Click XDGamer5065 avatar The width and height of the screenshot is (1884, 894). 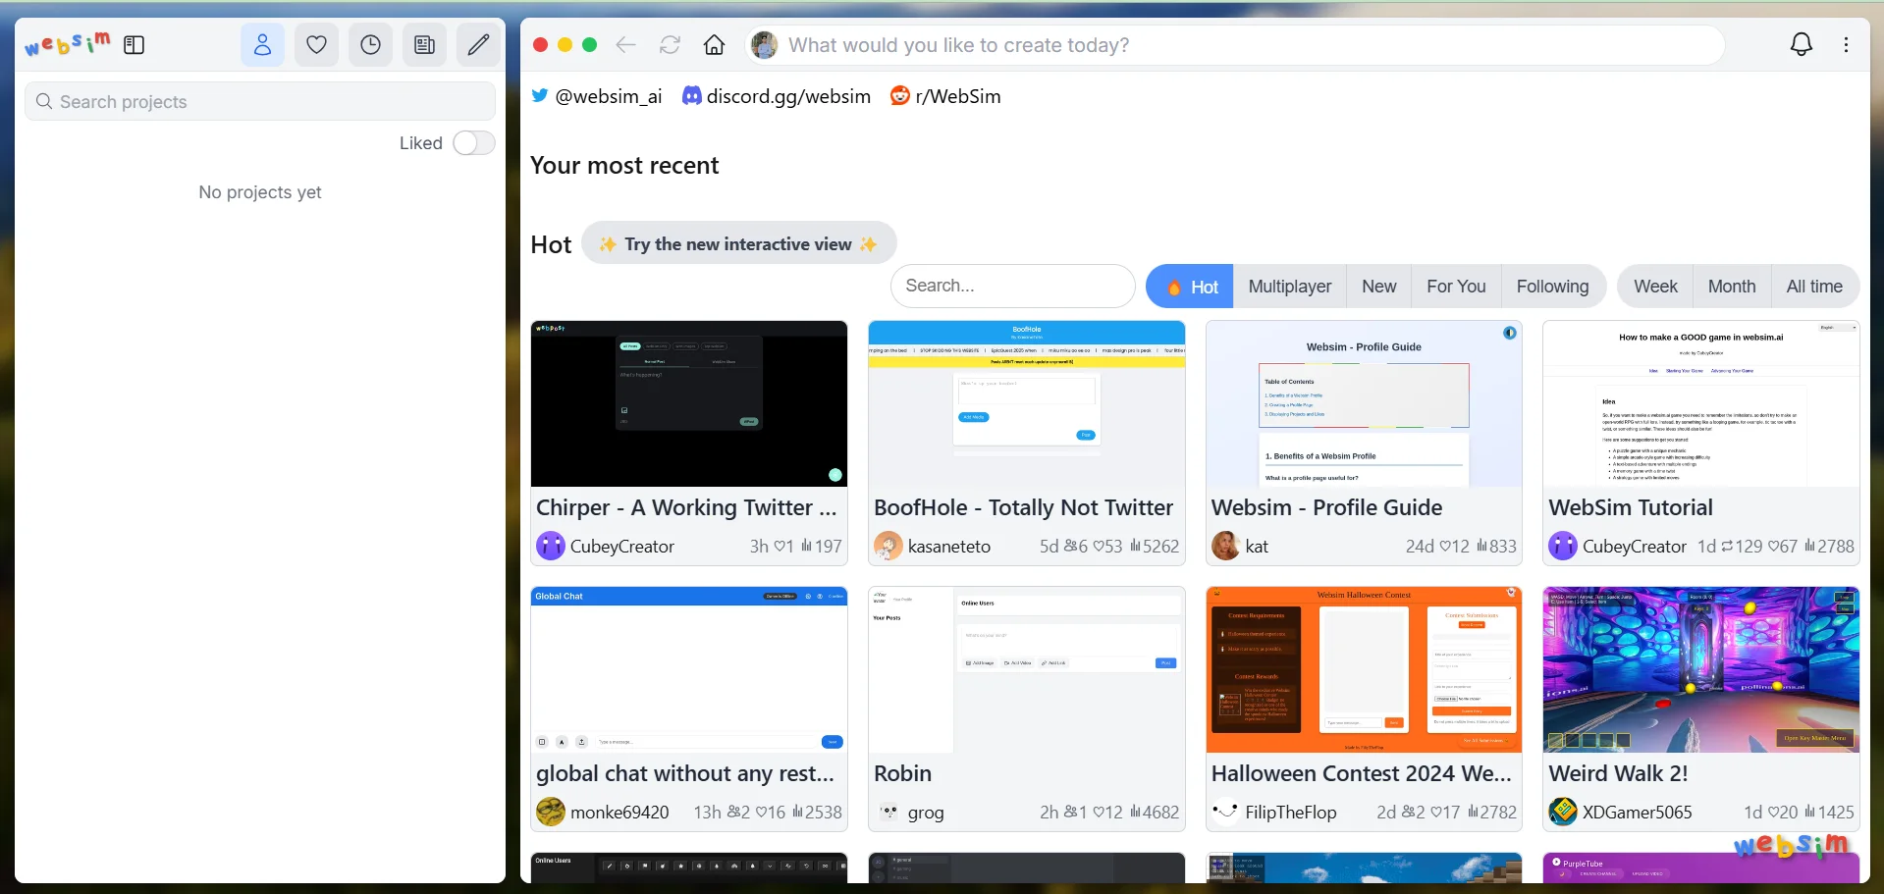(1563, 812)
